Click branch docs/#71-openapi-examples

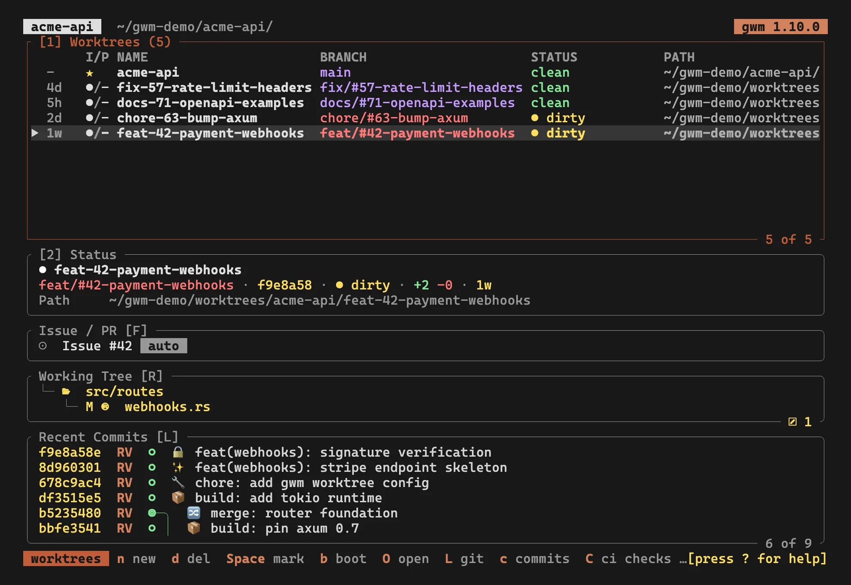[417, 103]
